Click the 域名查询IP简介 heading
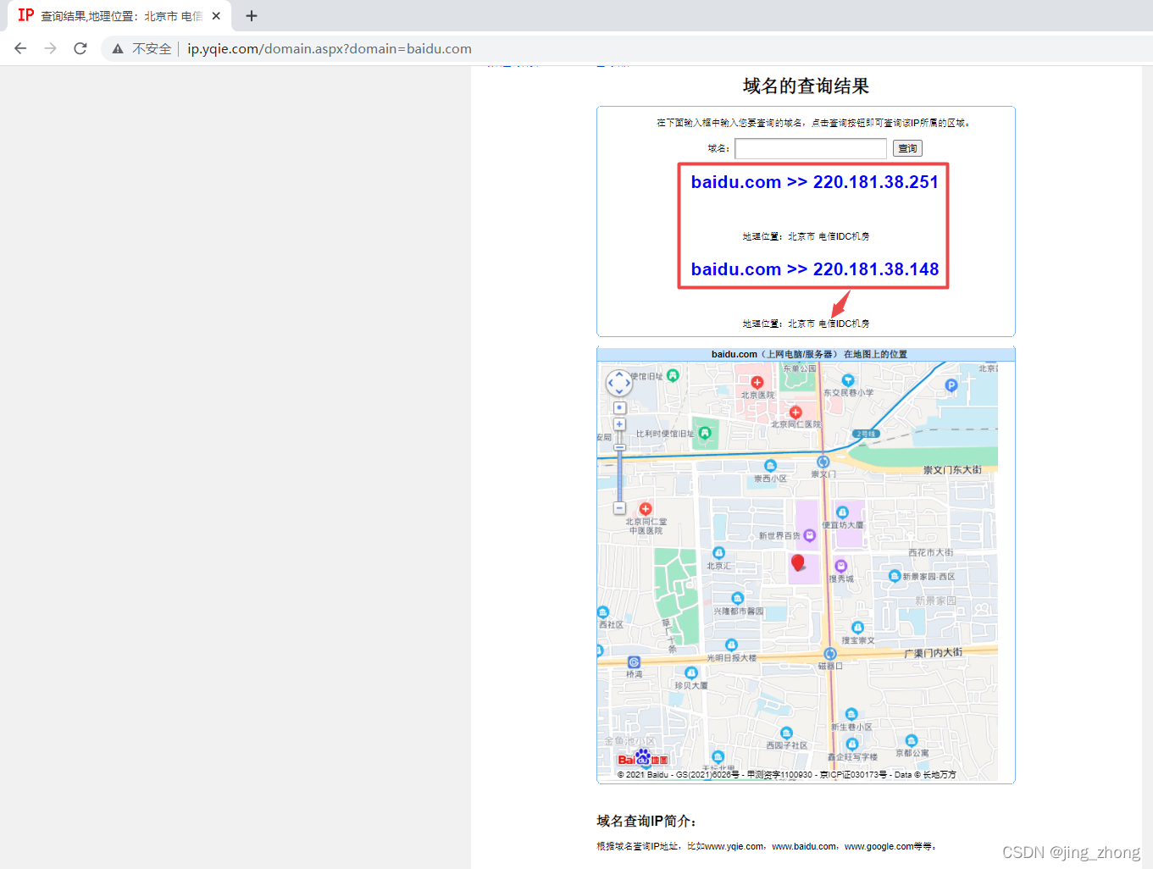Screen dimensions: 1153x869 point(646,821)
